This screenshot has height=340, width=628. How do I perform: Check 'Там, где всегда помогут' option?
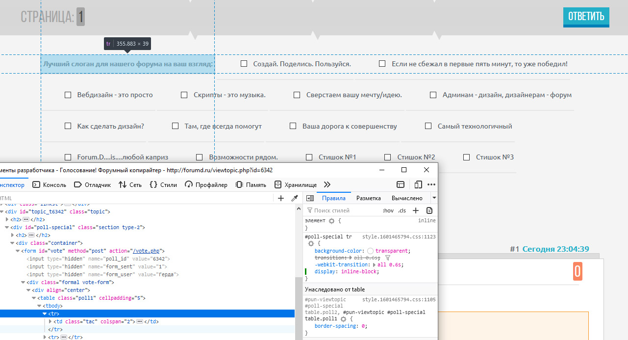pyautogui.click(x=175, y=126)
